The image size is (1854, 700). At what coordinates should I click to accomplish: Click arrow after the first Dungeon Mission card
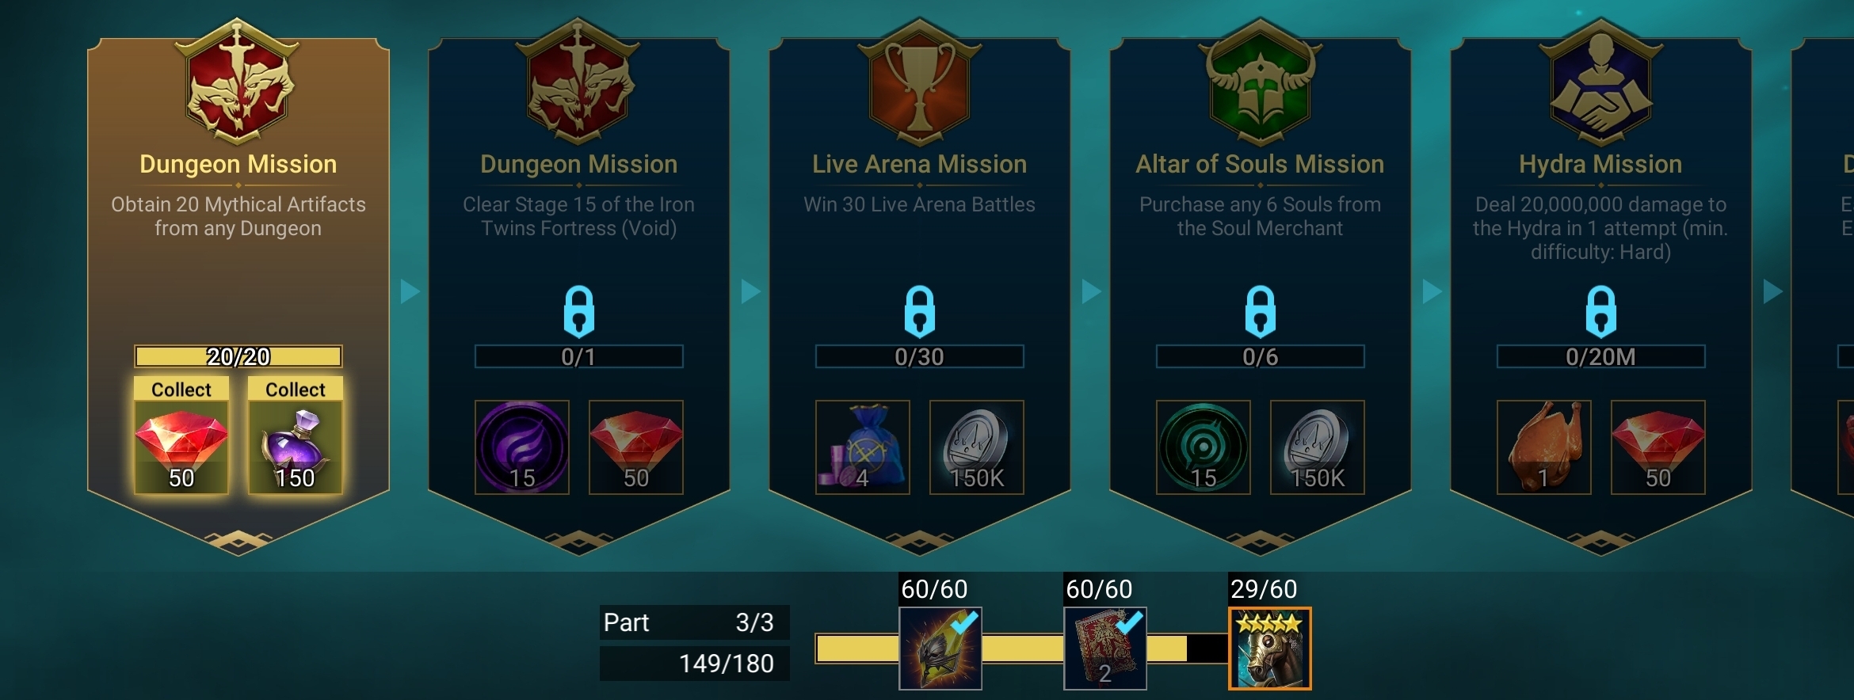pos(410,291)
